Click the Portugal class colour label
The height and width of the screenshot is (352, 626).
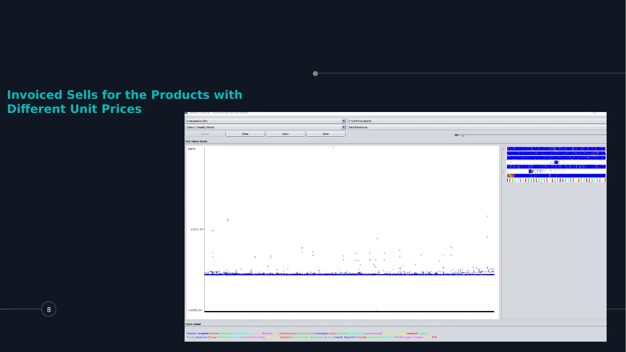pos(322,333)
